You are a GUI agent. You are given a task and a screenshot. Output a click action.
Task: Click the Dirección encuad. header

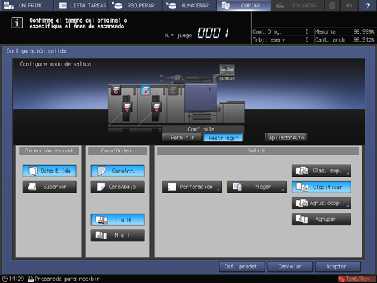[x=49, y=151]
